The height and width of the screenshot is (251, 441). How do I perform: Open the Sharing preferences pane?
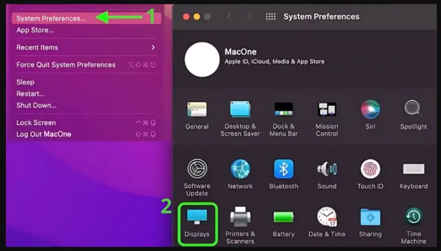coord(370,222)
